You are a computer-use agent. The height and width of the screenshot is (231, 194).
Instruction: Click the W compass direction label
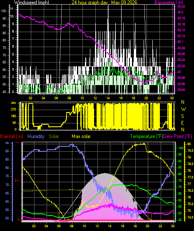click(183, 109)
